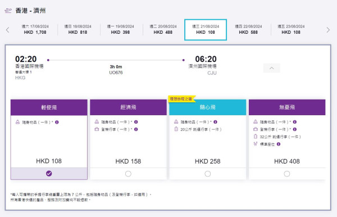Click the HKD 408 price text

[x=287, y=161]
